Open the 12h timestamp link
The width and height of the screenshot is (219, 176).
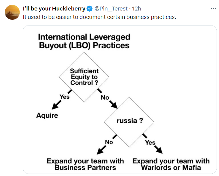136,9
